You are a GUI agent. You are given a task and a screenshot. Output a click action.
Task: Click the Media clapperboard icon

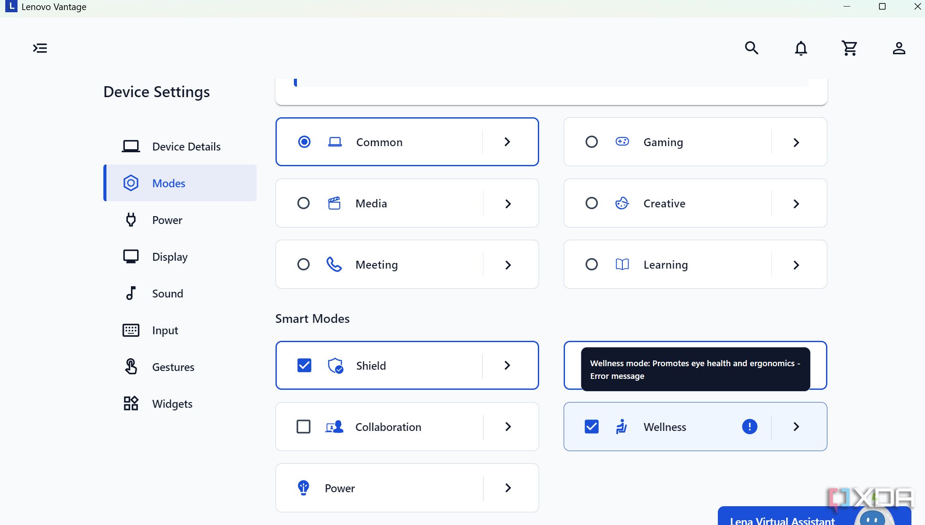(x=334, y=203)
